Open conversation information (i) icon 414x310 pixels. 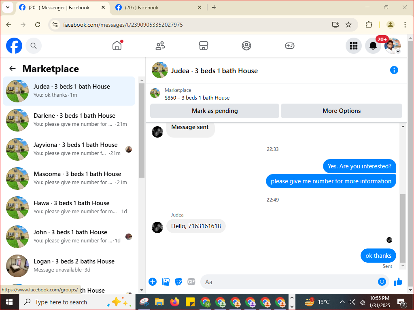click(x=394, y=70)
